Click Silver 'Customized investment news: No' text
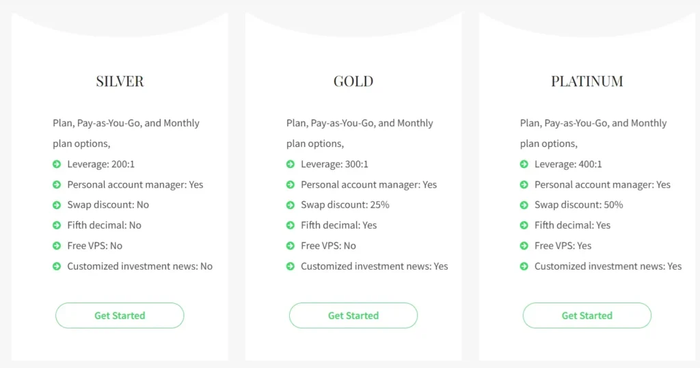 coord(139,266)
